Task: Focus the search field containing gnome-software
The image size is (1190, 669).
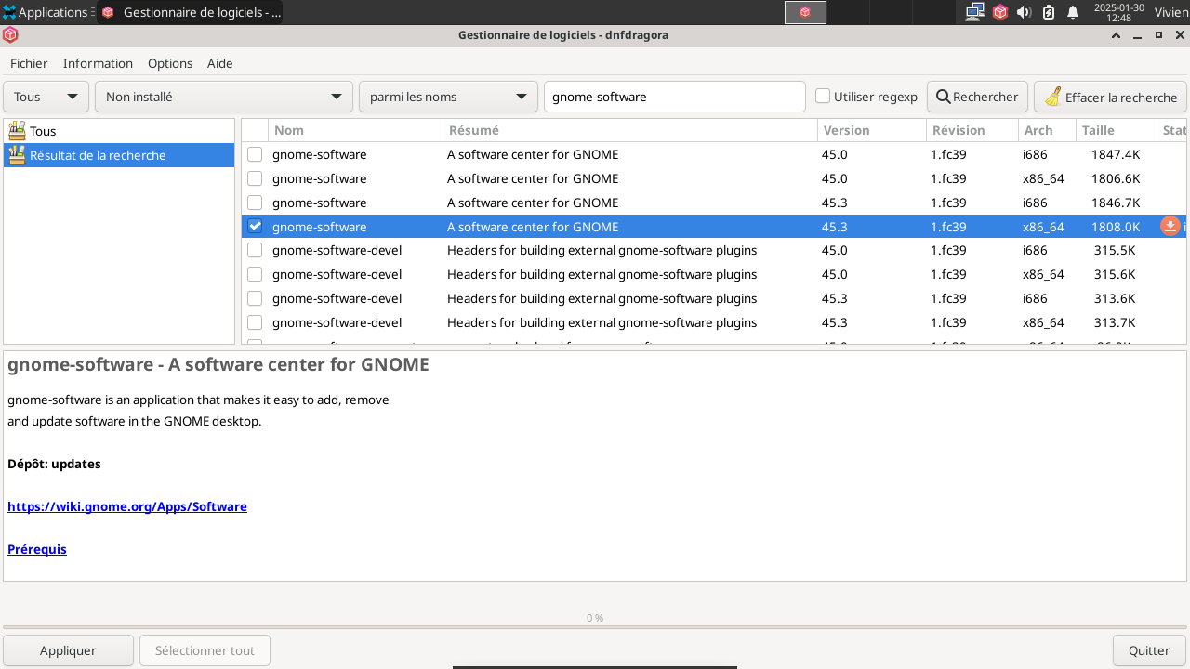Action: [674, 97]
